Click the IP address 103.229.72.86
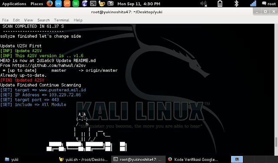 tap(65, 95)
